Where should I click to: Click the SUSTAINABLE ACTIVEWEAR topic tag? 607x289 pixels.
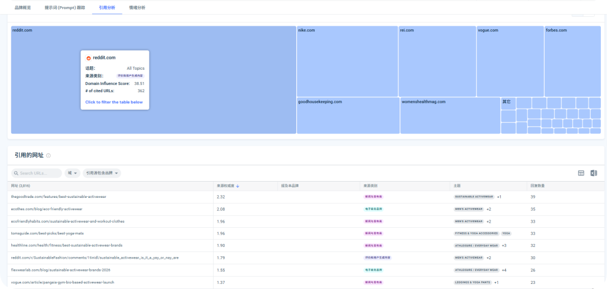474,197
